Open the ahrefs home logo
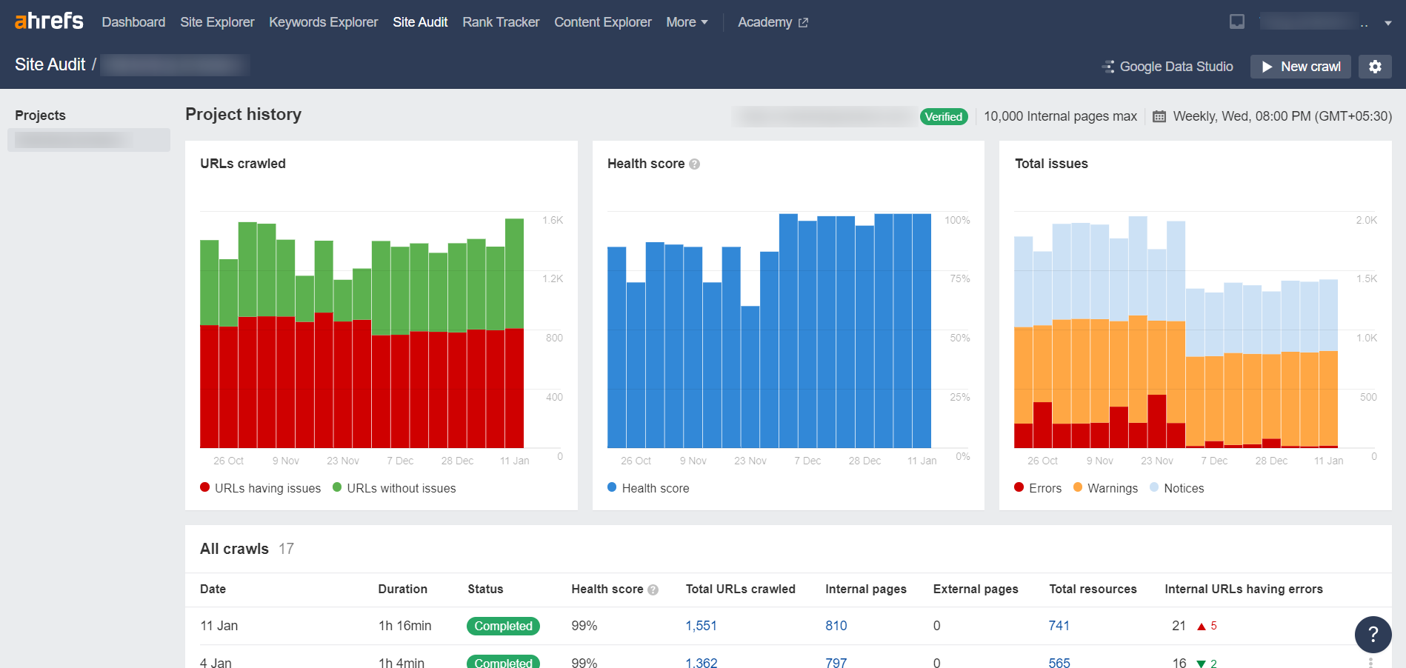Screen dimensions: 1406x668 pos(47,21)
